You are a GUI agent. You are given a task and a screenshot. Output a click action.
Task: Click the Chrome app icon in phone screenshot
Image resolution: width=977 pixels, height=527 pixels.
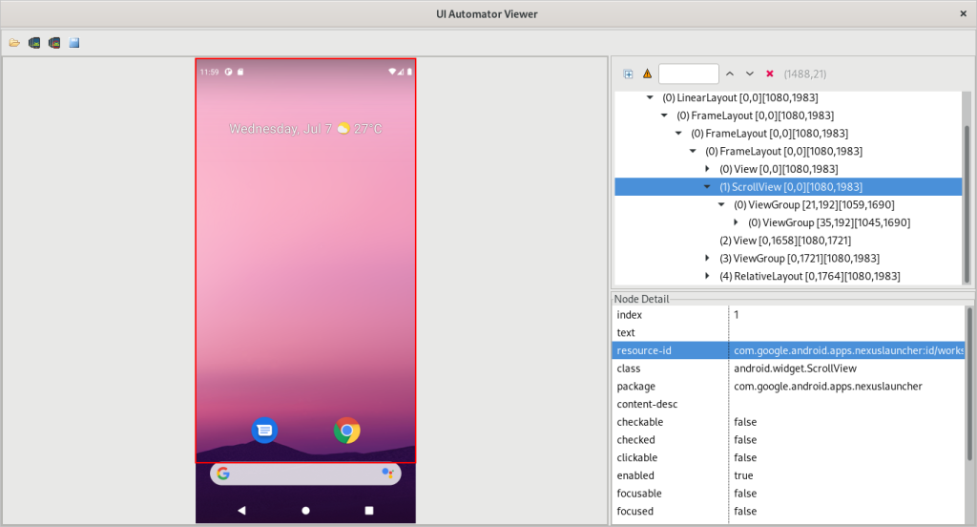347,431
